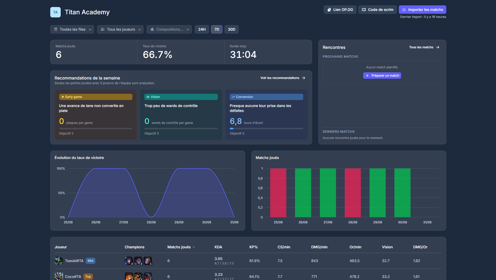Open the Tous les joueurs dropdown
The height and width of the screenshot is (280, 496).
[x=120, y=29]
